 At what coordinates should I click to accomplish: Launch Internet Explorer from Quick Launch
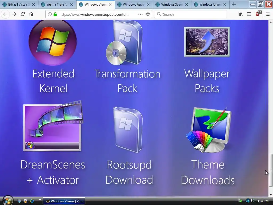pos(32,201)
